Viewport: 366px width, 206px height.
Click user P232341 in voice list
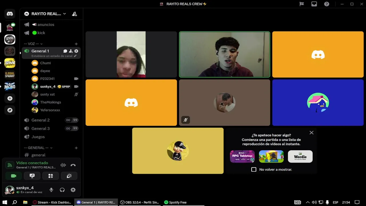tap(55, 79)
